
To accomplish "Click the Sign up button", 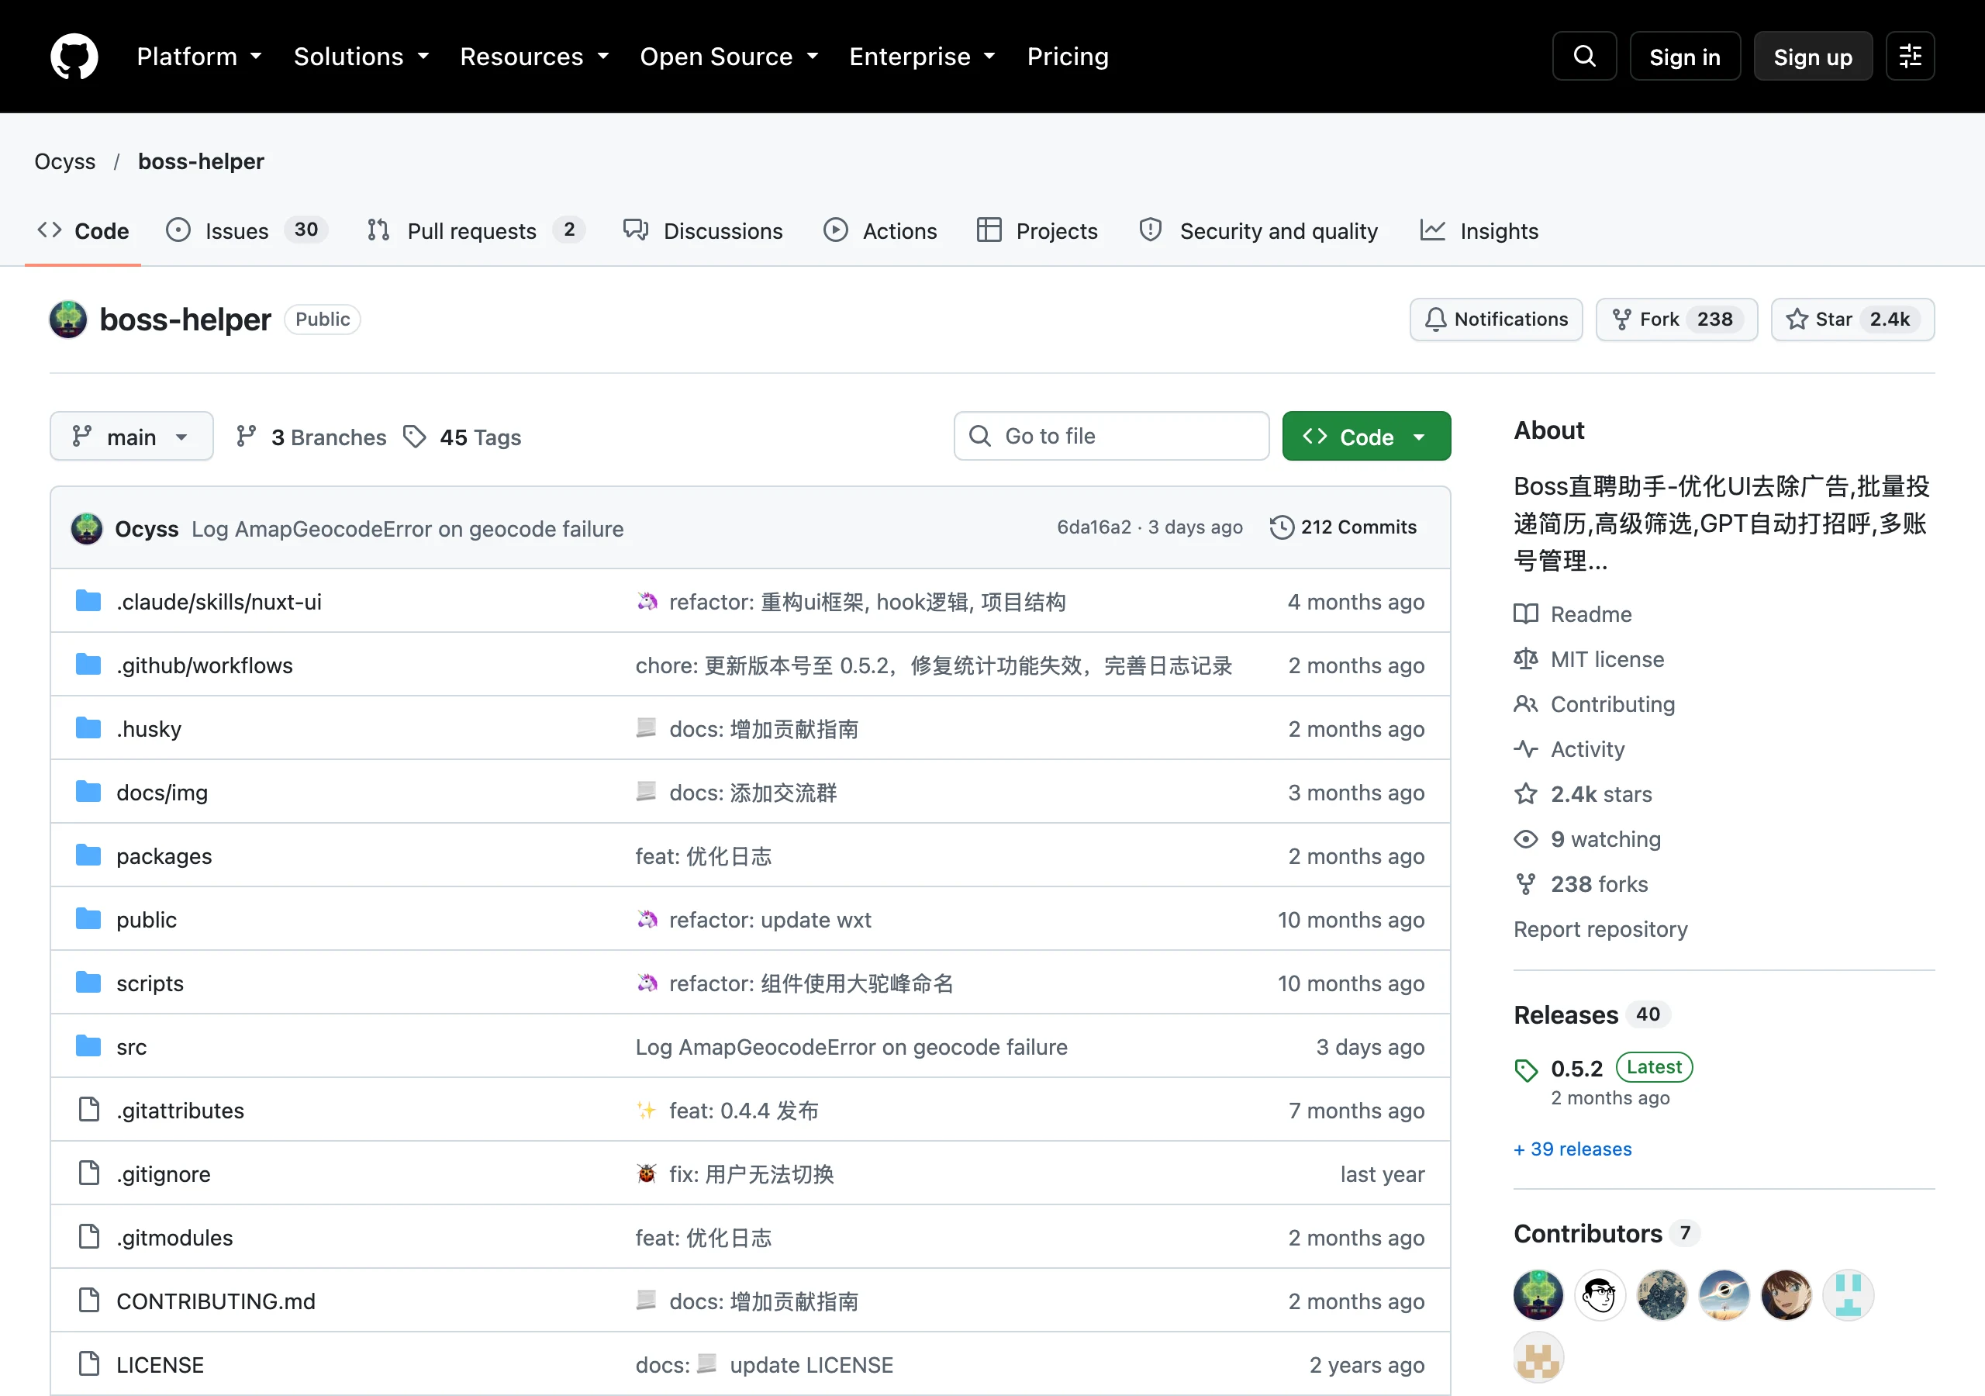I will coord(1813,56).
